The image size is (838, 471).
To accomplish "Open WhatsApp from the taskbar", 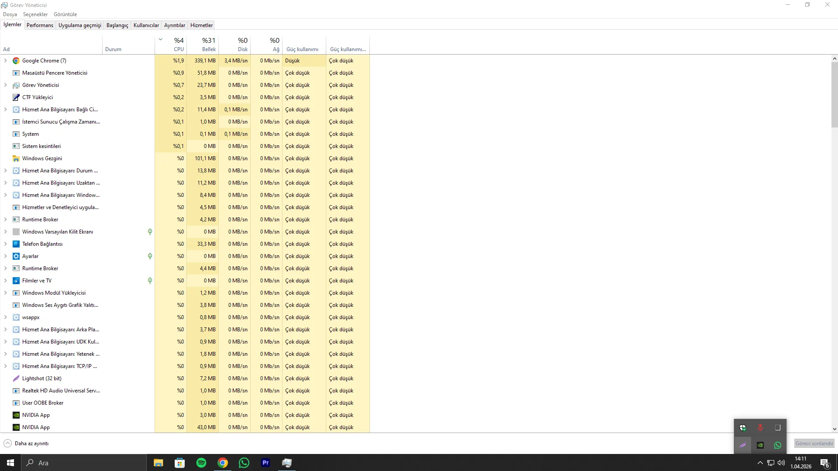I will point(244,463).
